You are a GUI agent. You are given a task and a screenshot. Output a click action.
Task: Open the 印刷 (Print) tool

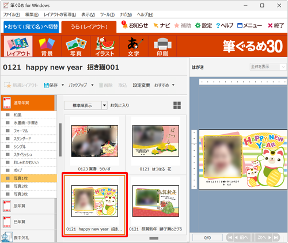click(x=162, y=46)
